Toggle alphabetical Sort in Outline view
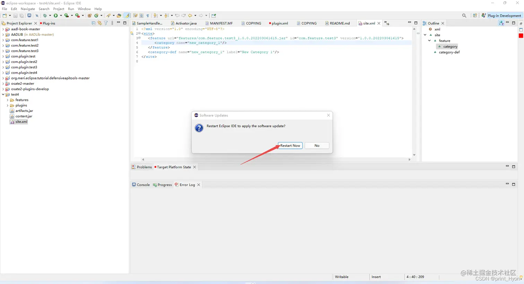Viewport: 524px width, 284px height. click(501, 23)
